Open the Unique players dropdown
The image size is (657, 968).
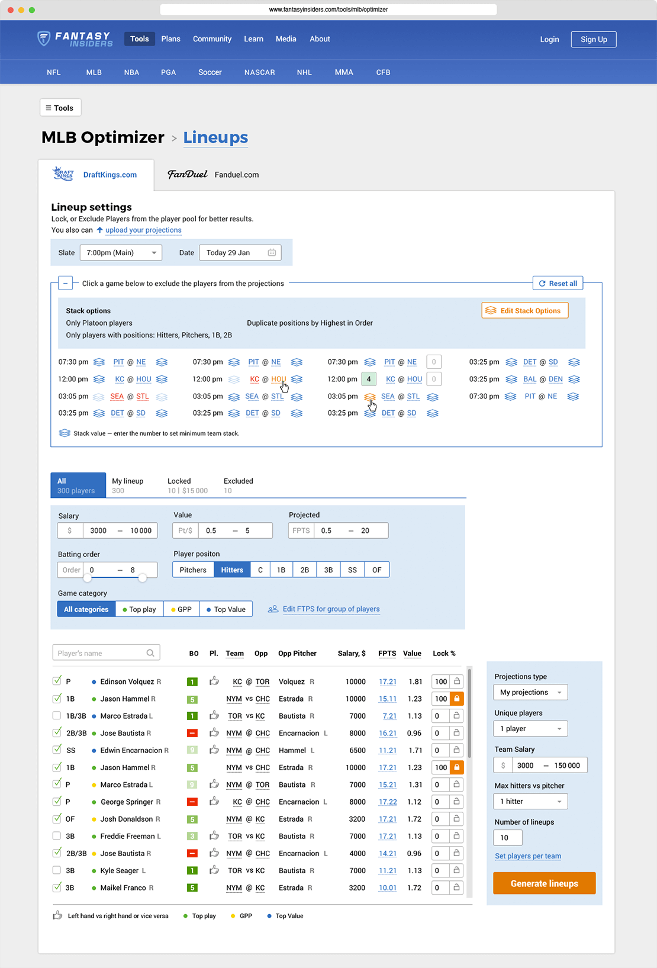click(530, 729)
